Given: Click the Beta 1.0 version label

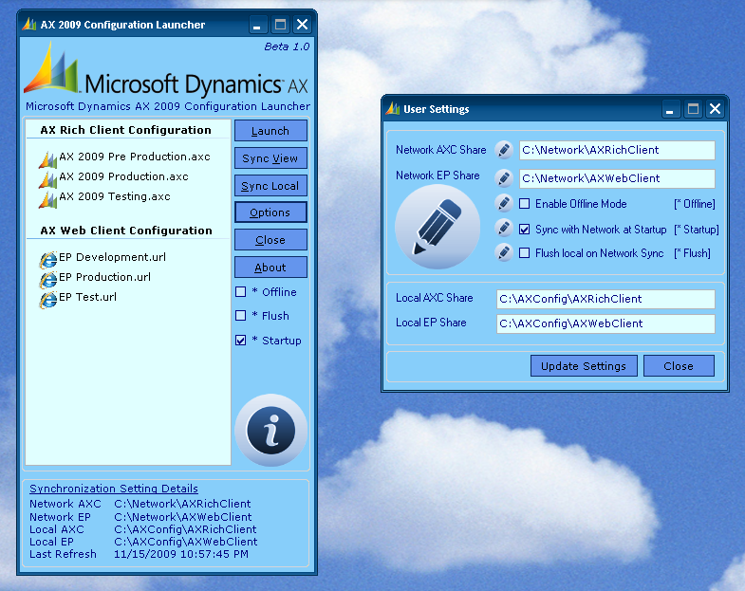Looking at the screenshot, I should click(287, 46).
